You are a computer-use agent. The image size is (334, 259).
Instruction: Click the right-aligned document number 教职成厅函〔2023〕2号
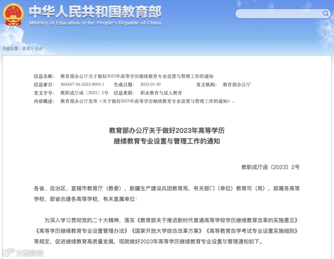click(x=271, y=167)
